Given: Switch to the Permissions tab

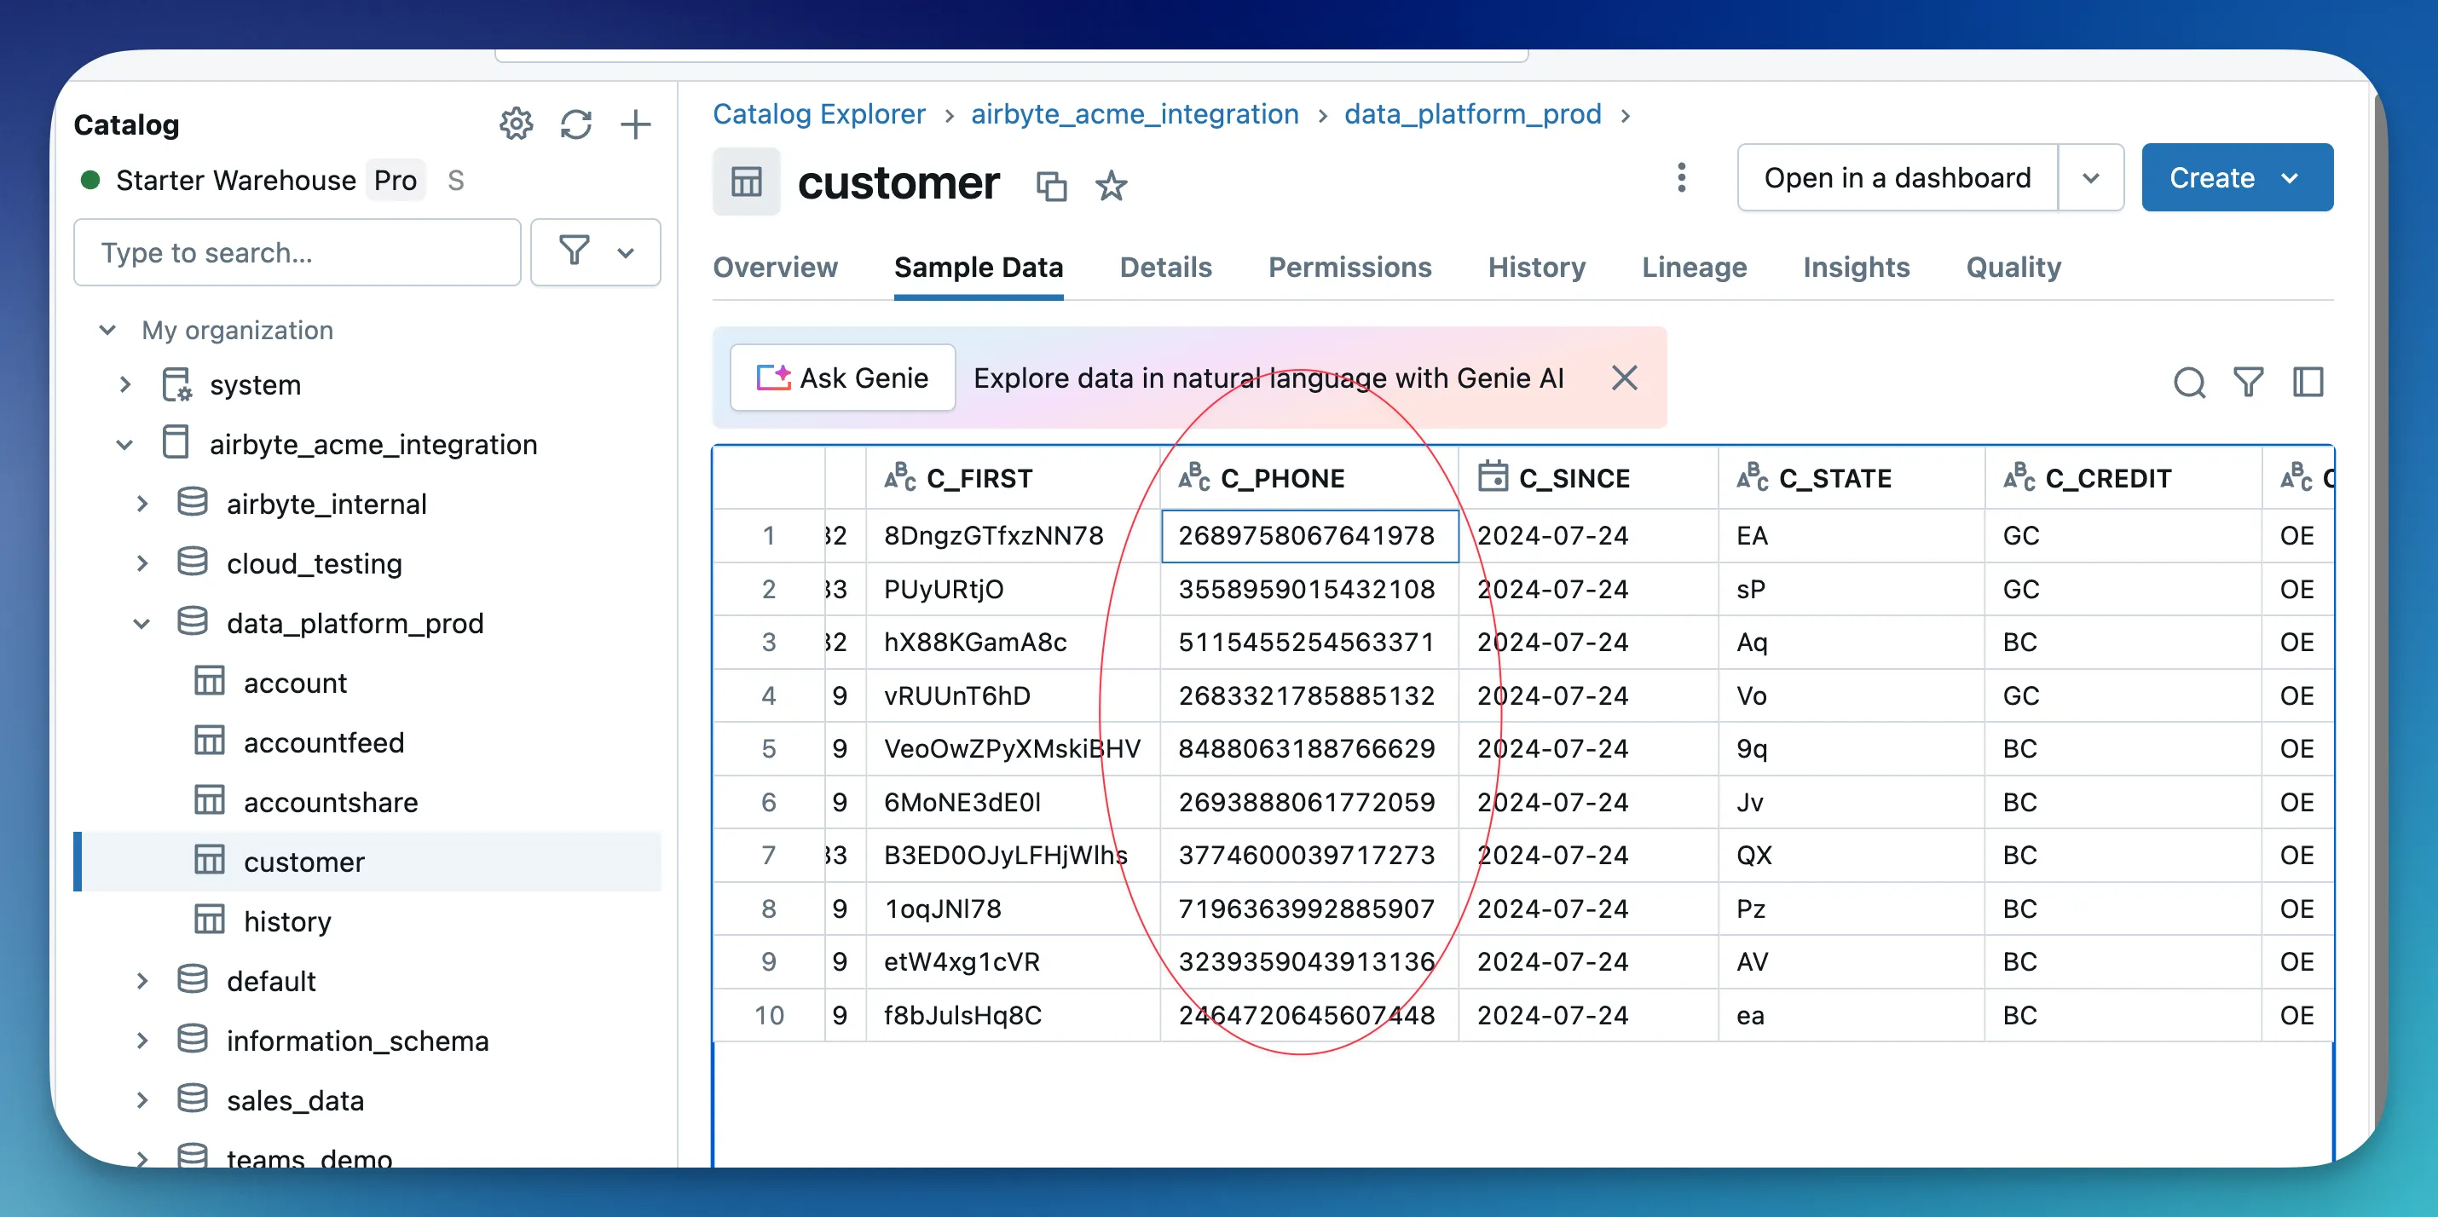Looking at the screenshot, I should click(1349, 268).
